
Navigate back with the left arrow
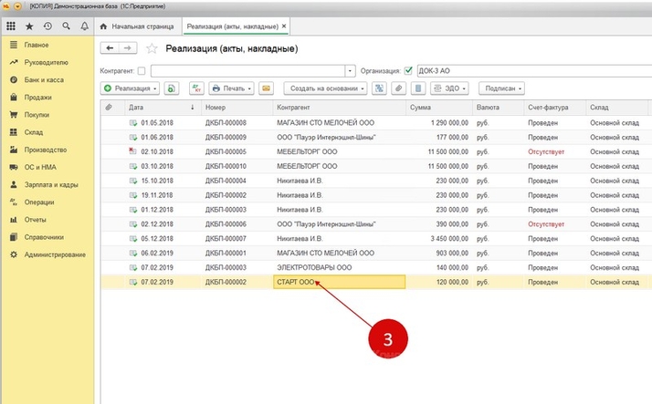(111, 48)
